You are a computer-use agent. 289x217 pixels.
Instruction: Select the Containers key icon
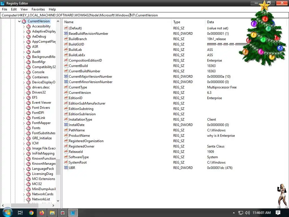tap(29, 77)
